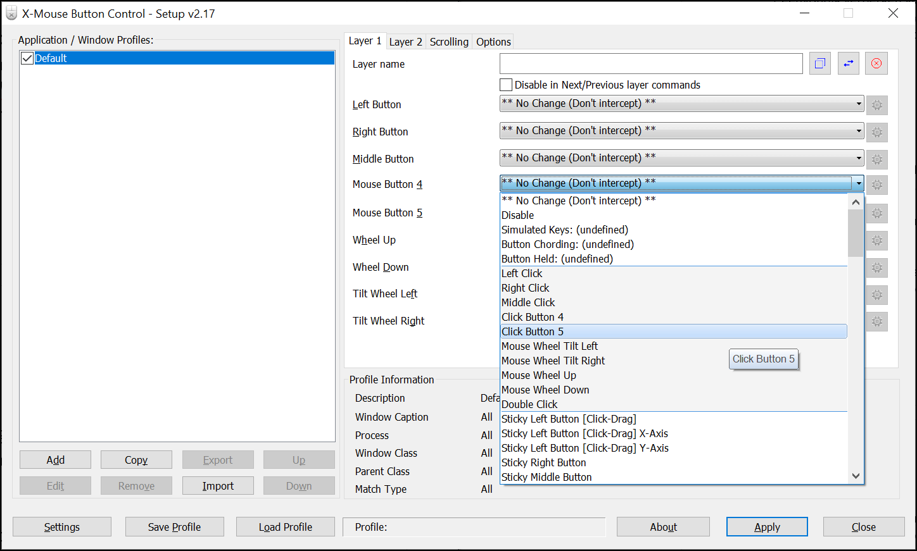This screenshot has height=551, width=917.
Task: Choose Sticky Middle Button option
Action: click(x=674, y=477)
